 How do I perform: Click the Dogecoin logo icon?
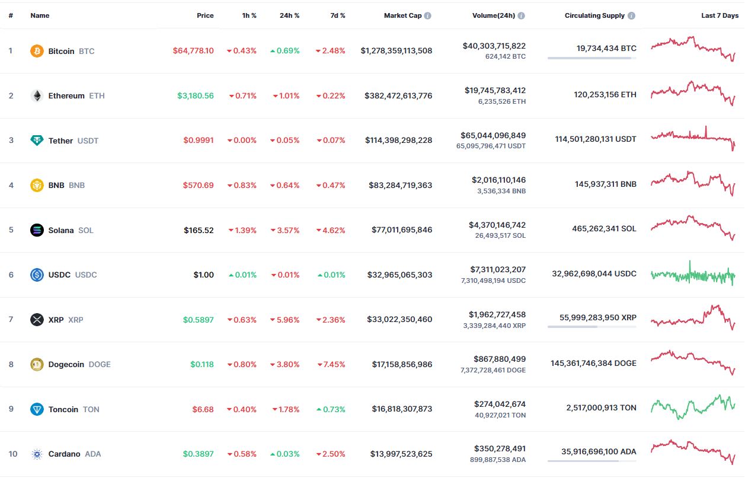click(x=37, y=364)
